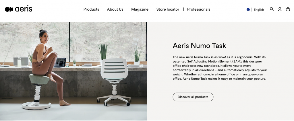Open the English language selector
Viewport: 294px width, 121px height.
point(259,10)
